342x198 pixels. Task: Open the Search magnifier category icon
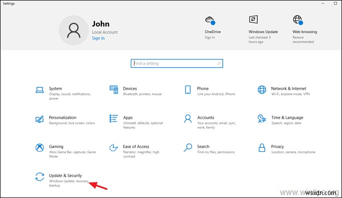[x=188, y=148]
